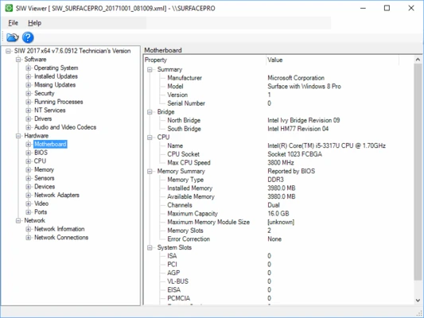
Task: Open the File menu
Action: click(13, 23)
